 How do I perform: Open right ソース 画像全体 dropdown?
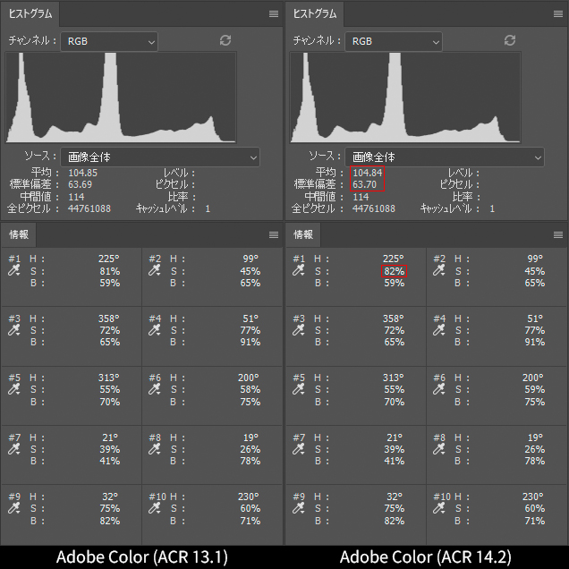445,157
